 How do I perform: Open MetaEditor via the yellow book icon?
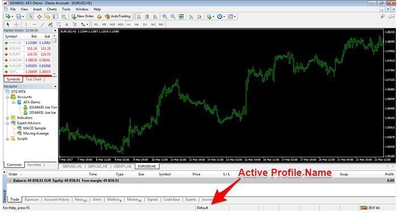click(99, 16)
